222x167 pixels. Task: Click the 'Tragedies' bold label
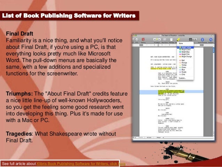click(19, 134)
